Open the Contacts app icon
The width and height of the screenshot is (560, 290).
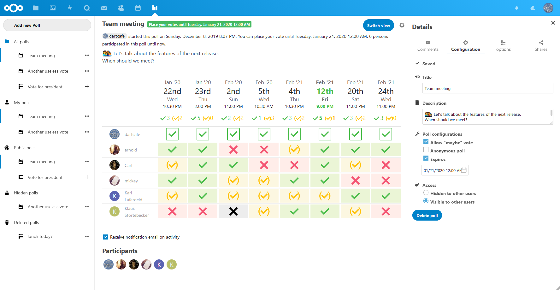[x=121, y=8]
